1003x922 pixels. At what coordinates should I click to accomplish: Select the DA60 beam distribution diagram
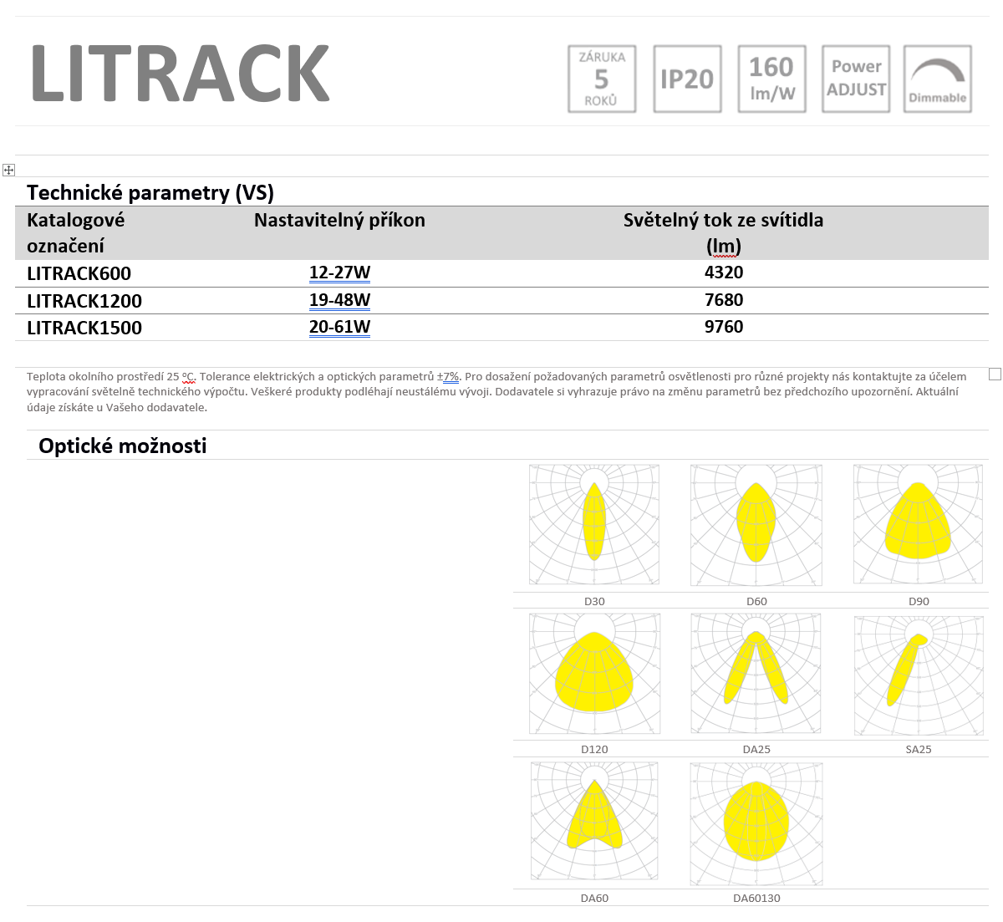[x=594, y=821]
